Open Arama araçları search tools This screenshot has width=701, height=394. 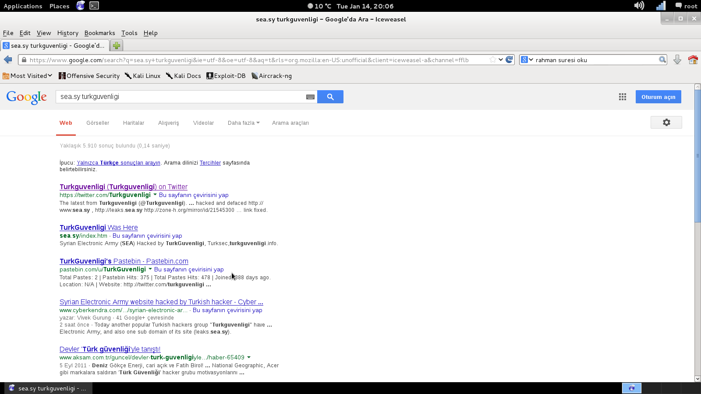tap(290, 123)
